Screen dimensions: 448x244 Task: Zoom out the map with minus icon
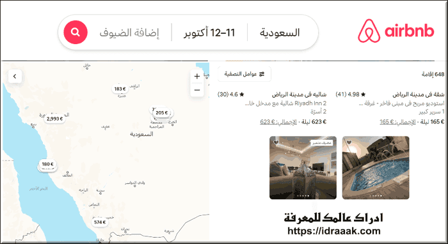[x=197, y=90]
